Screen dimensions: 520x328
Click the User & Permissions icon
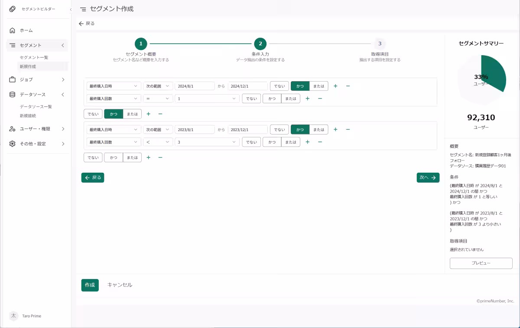(13, 129)
